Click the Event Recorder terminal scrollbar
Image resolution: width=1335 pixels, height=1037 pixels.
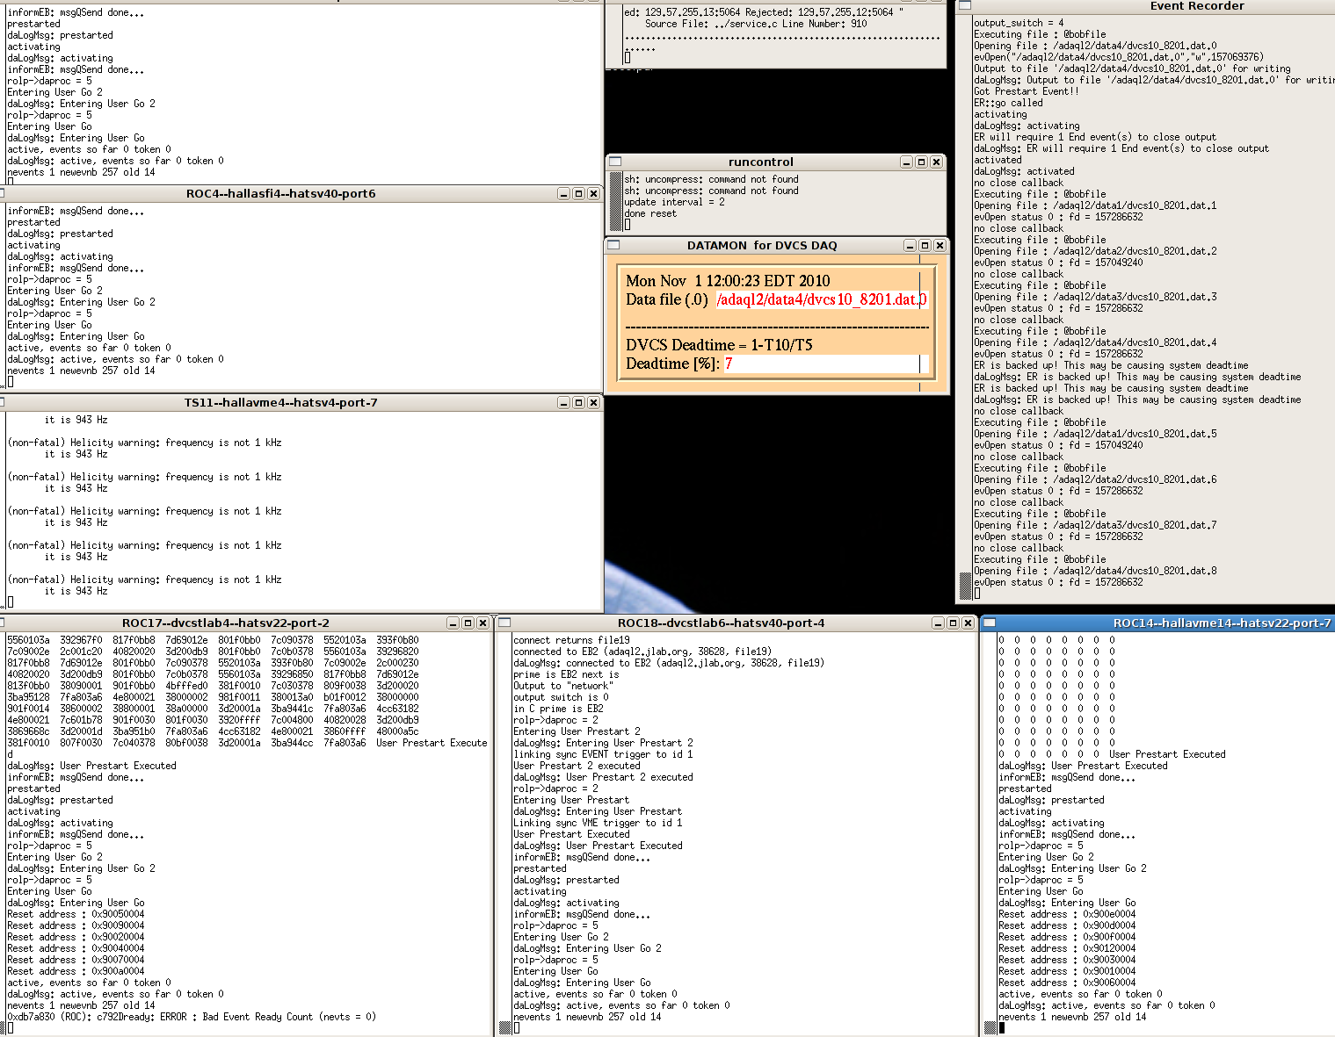pyautogui.click(x=966, y=307)
